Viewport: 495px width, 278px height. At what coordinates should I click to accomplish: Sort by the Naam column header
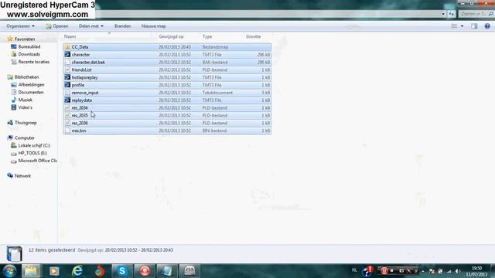[70, 36]
